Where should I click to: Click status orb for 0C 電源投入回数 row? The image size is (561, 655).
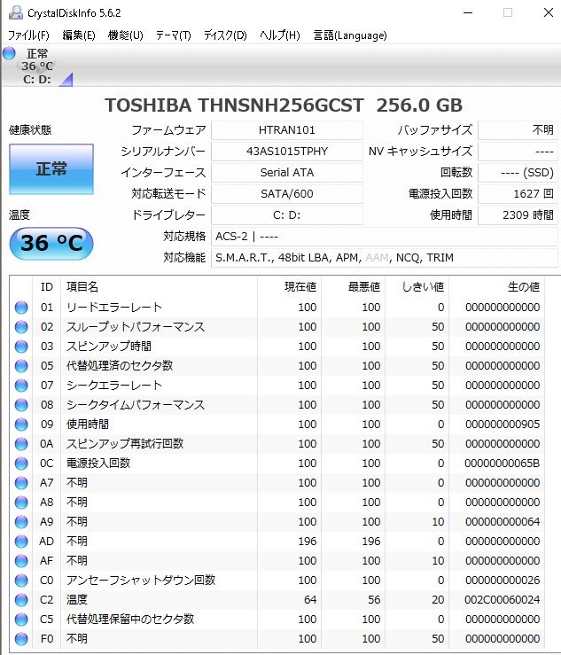[21, 464]
